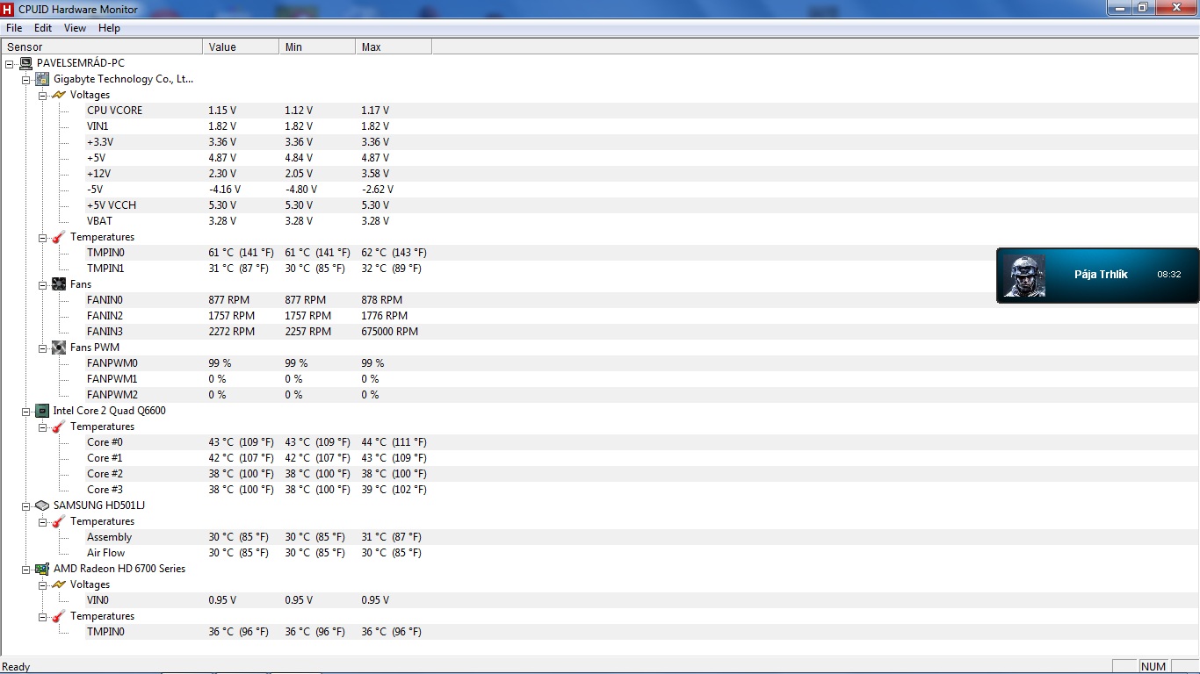Open the View menu
Screen dimensions: 1200x674
point(76,28)
